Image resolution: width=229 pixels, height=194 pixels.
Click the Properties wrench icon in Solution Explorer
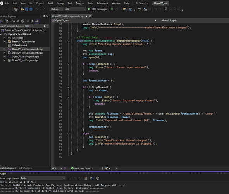[33, 21]
